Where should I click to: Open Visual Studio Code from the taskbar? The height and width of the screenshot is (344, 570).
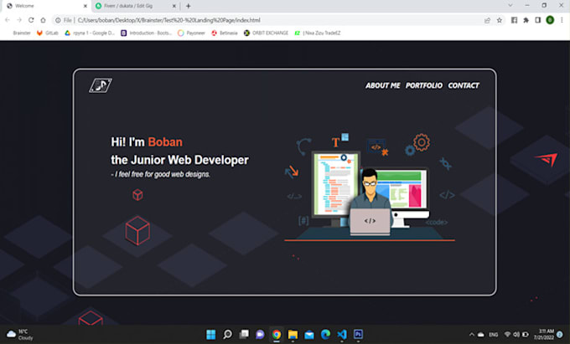click(342, 334)
